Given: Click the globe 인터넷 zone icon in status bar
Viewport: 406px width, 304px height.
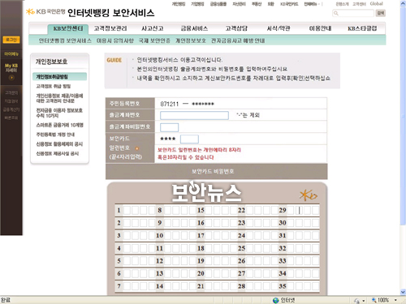Looking at the screenshot, I should point(276,300).
